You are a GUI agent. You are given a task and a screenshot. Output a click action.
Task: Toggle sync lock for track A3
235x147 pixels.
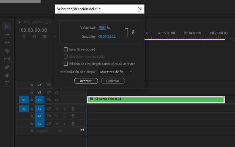coord(48,124)
